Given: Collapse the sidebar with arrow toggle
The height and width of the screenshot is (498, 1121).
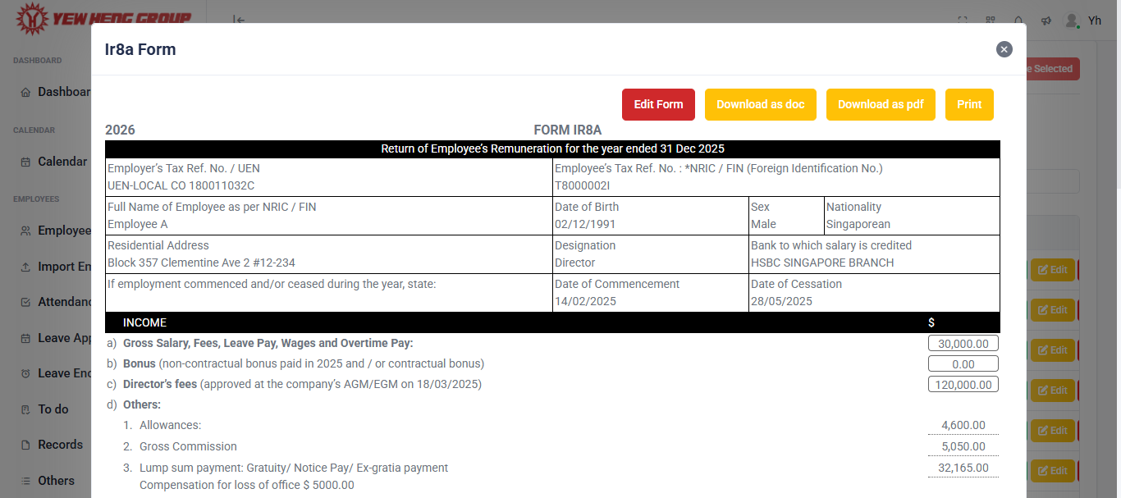Looking at the screenshot, I should tap(239, 20).
